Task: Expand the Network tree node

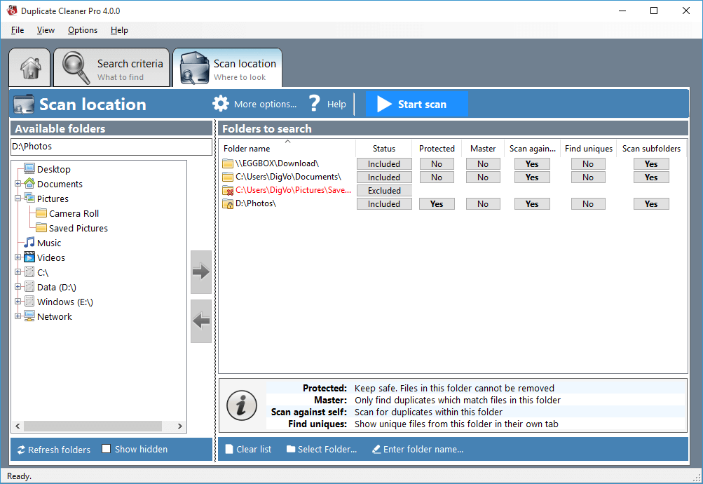Action: point(18,316)
